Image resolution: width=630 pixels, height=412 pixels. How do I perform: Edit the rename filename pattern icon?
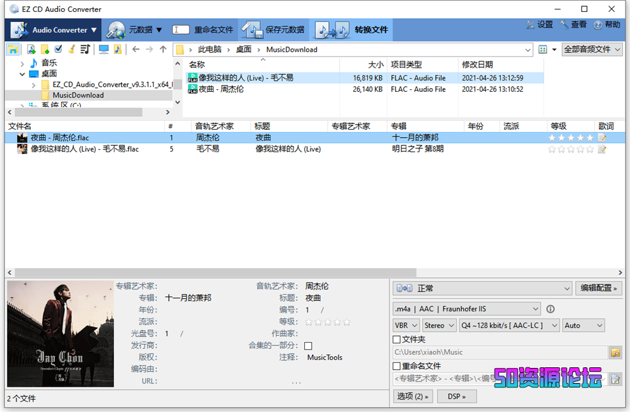(x=616, y=379)
